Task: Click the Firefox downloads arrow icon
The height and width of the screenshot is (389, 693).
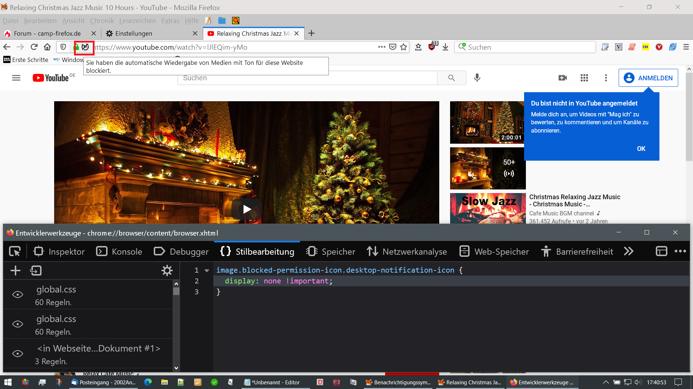Action: pos(445,47)
